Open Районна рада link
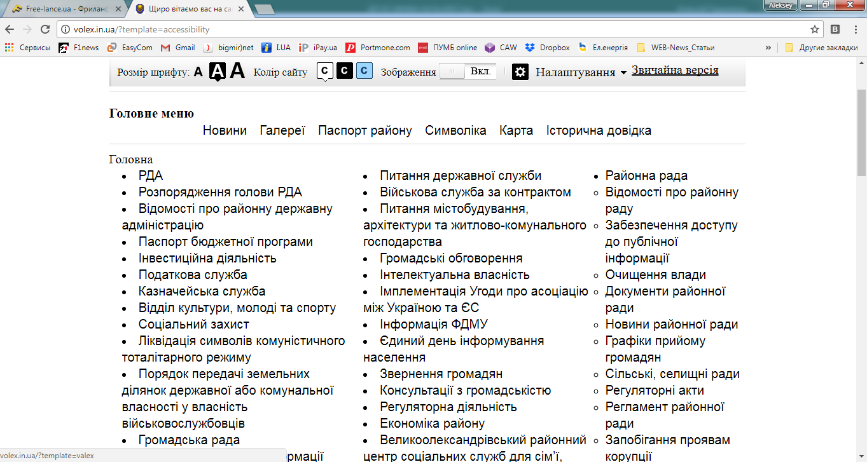The image size is (867, 462). coord(646,175)
